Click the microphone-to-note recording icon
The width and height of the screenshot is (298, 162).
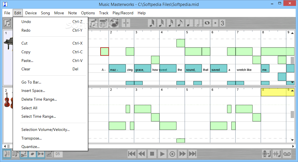click(266, 154)
